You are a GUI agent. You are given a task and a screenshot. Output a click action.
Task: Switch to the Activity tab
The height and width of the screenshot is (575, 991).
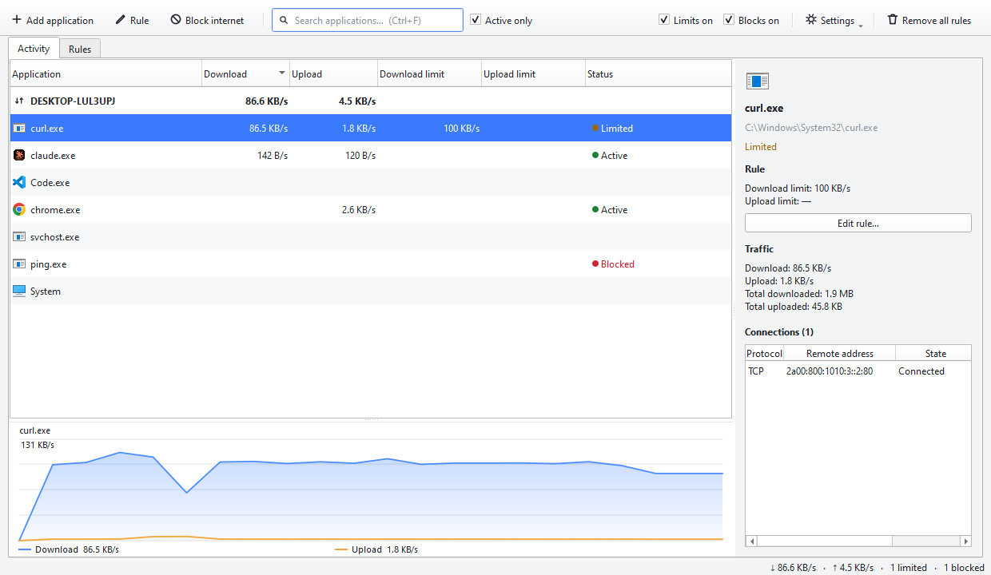pos(34,49)
